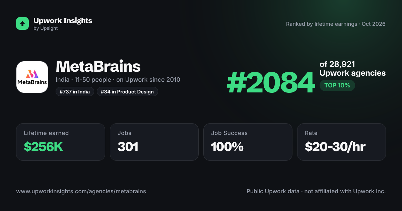This screenshot has height=211, width=402.
Task: Click the $256K green earnings value
Action: coord(44,147)
